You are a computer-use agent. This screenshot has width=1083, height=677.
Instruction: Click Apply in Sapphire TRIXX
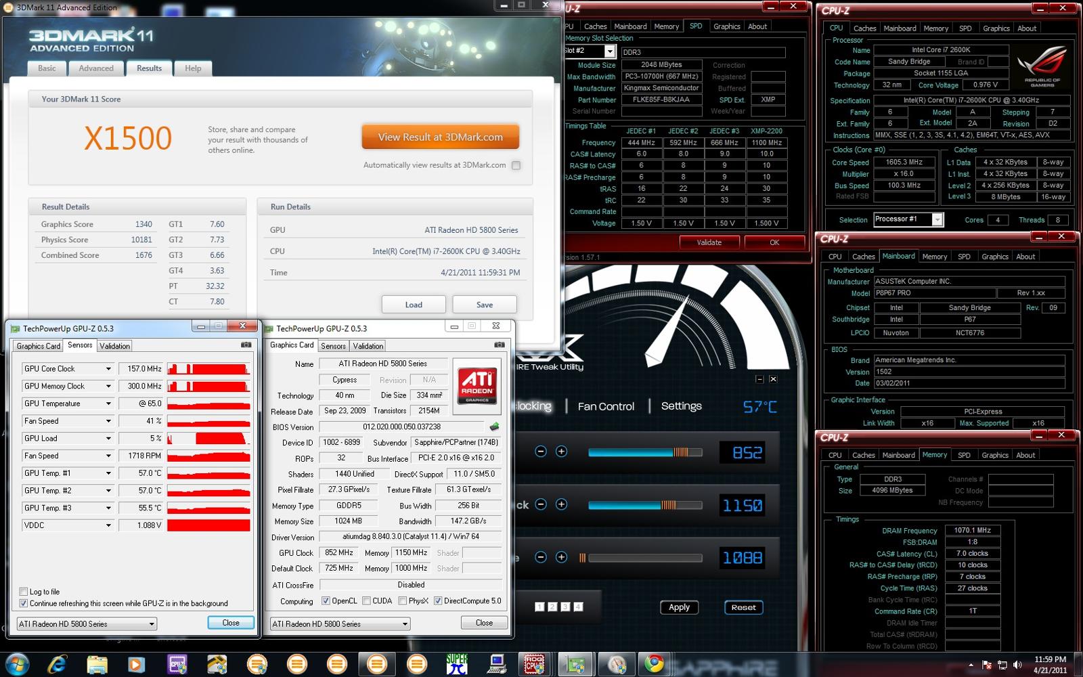tap(679, 607)
